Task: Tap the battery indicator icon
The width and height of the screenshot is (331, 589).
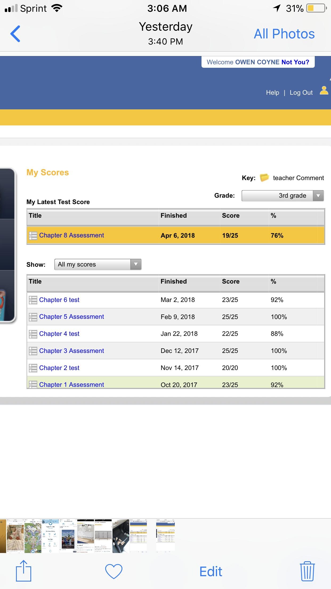Action: (x=317, y=8)
